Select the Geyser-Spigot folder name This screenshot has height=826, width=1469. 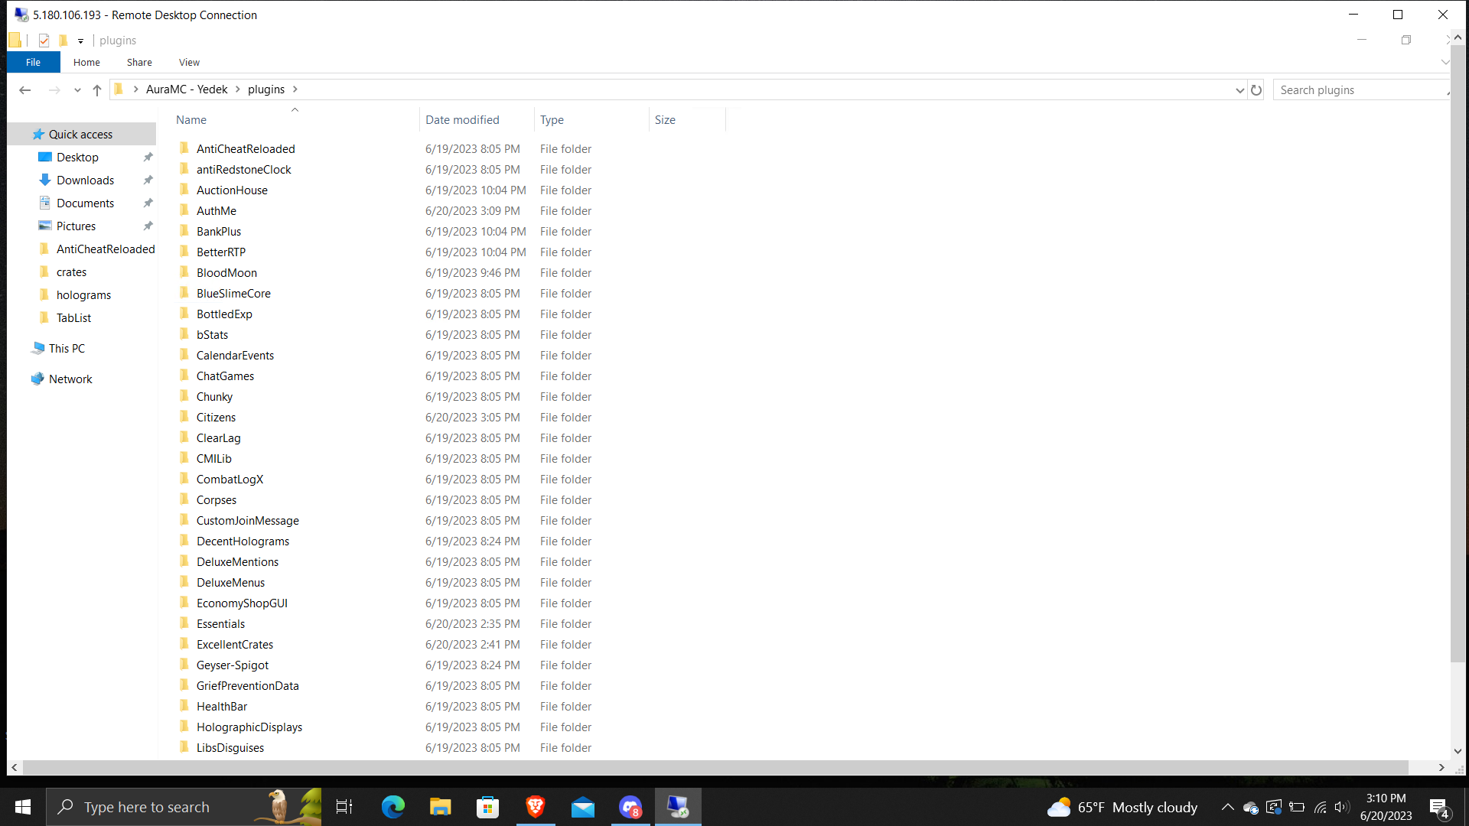click(233, 665)
